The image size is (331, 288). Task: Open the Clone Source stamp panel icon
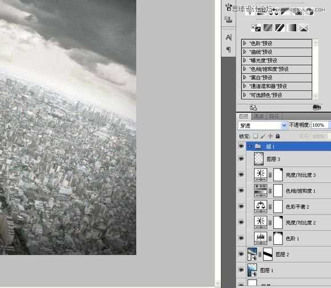pos(228,19)
